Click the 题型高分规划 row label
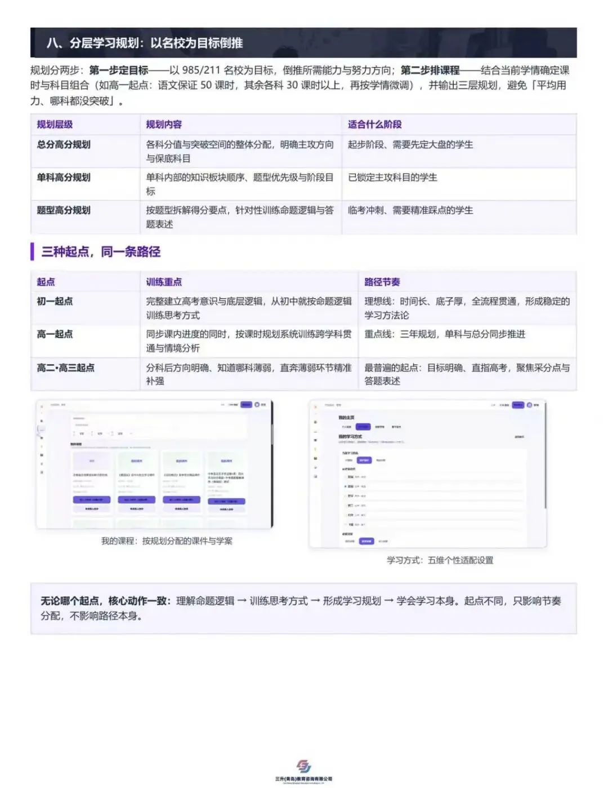 click(x=64, y=210)
